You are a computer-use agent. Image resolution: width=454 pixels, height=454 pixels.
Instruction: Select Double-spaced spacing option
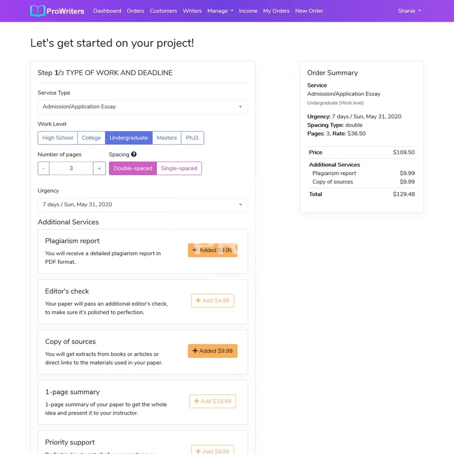click(133, 168)
